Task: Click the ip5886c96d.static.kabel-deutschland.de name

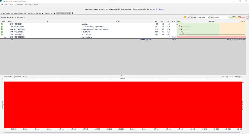Action: (95, 29)
